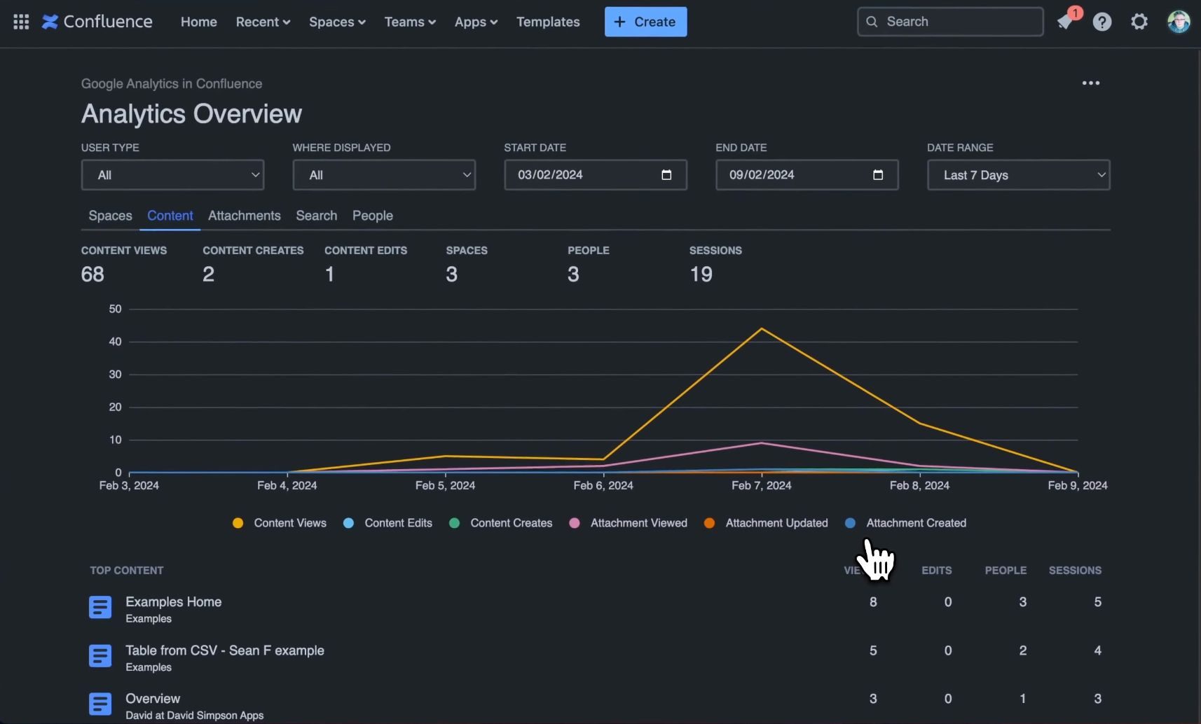This screenshot has height=724, width=1201.
Task: Open the User Type dropdown
Action: pyautogui.click(x=172, y=175)
